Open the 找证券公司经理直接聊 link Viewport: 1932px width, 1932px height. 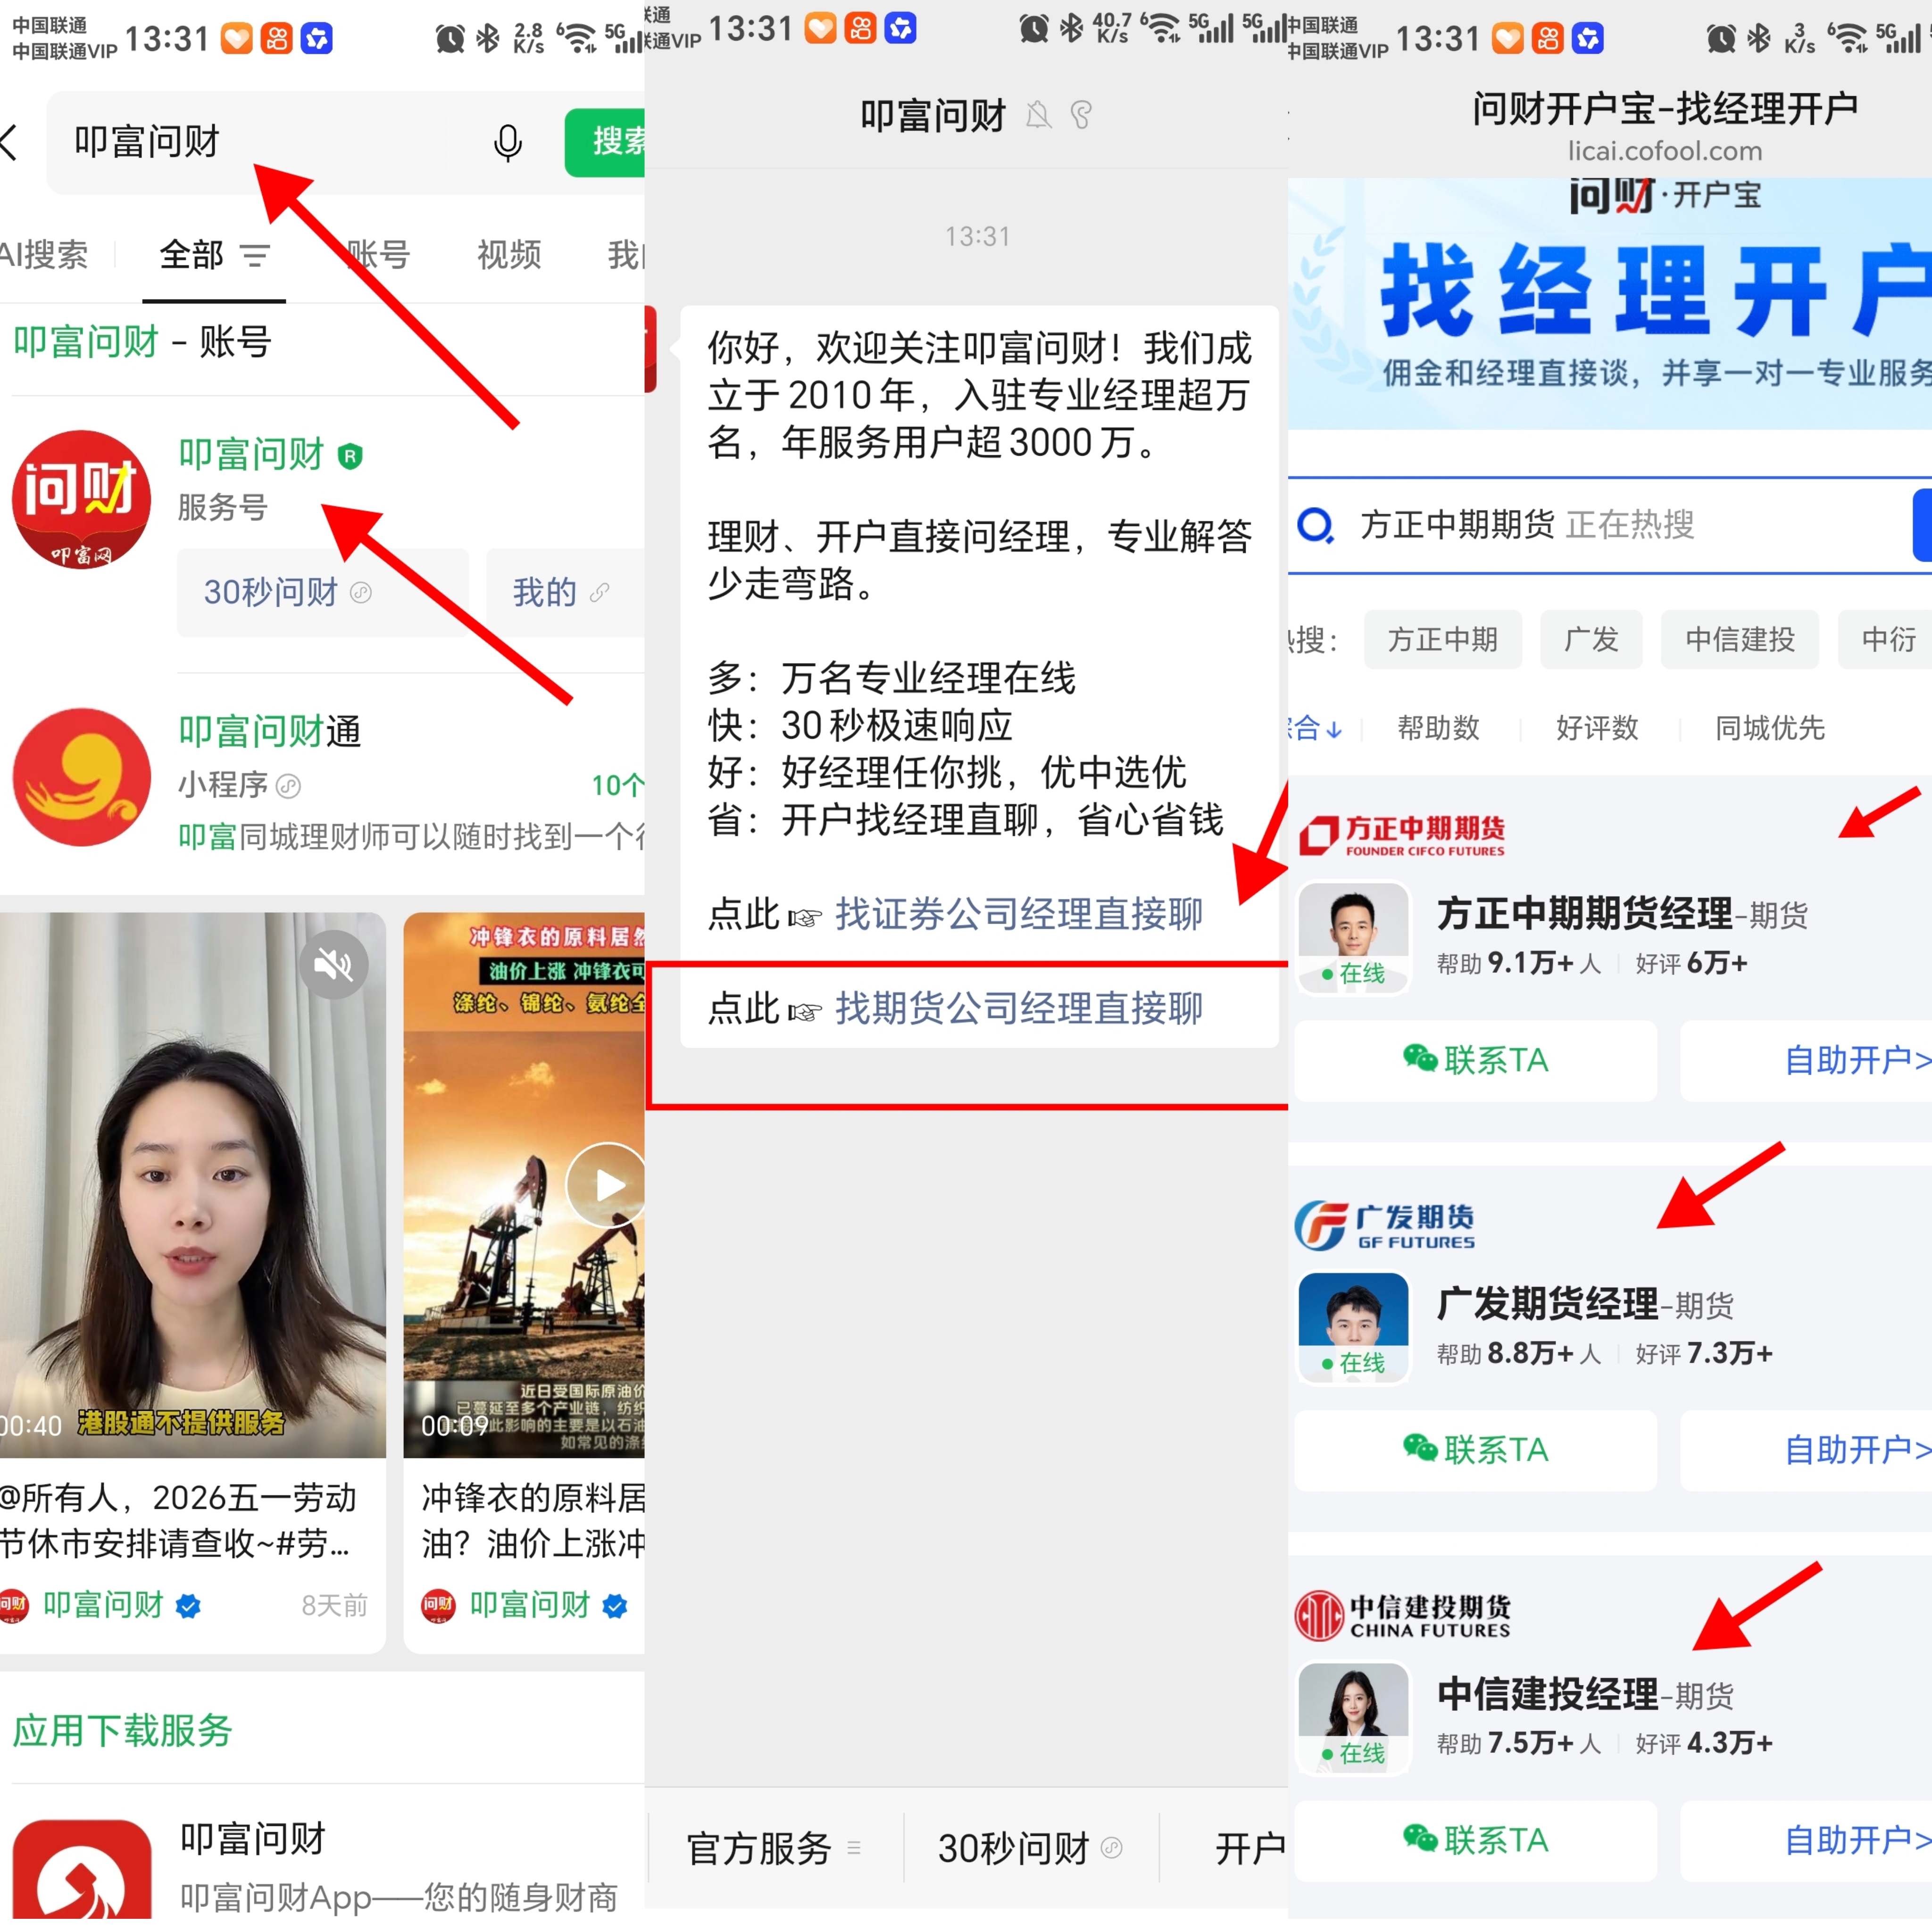click(1018, 914)
